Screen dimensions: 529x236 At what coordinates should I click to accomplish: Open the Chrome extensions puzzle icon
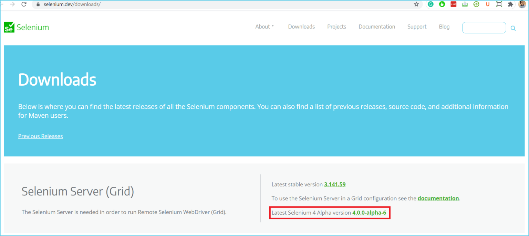pyautogui.click(x=510, y=4)
